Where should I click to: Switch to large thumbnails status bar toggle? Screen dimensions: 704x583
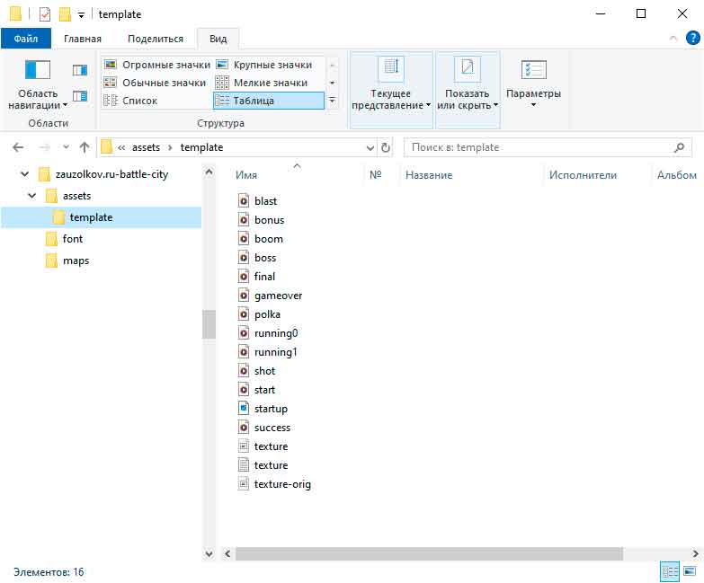coord(690,572)
